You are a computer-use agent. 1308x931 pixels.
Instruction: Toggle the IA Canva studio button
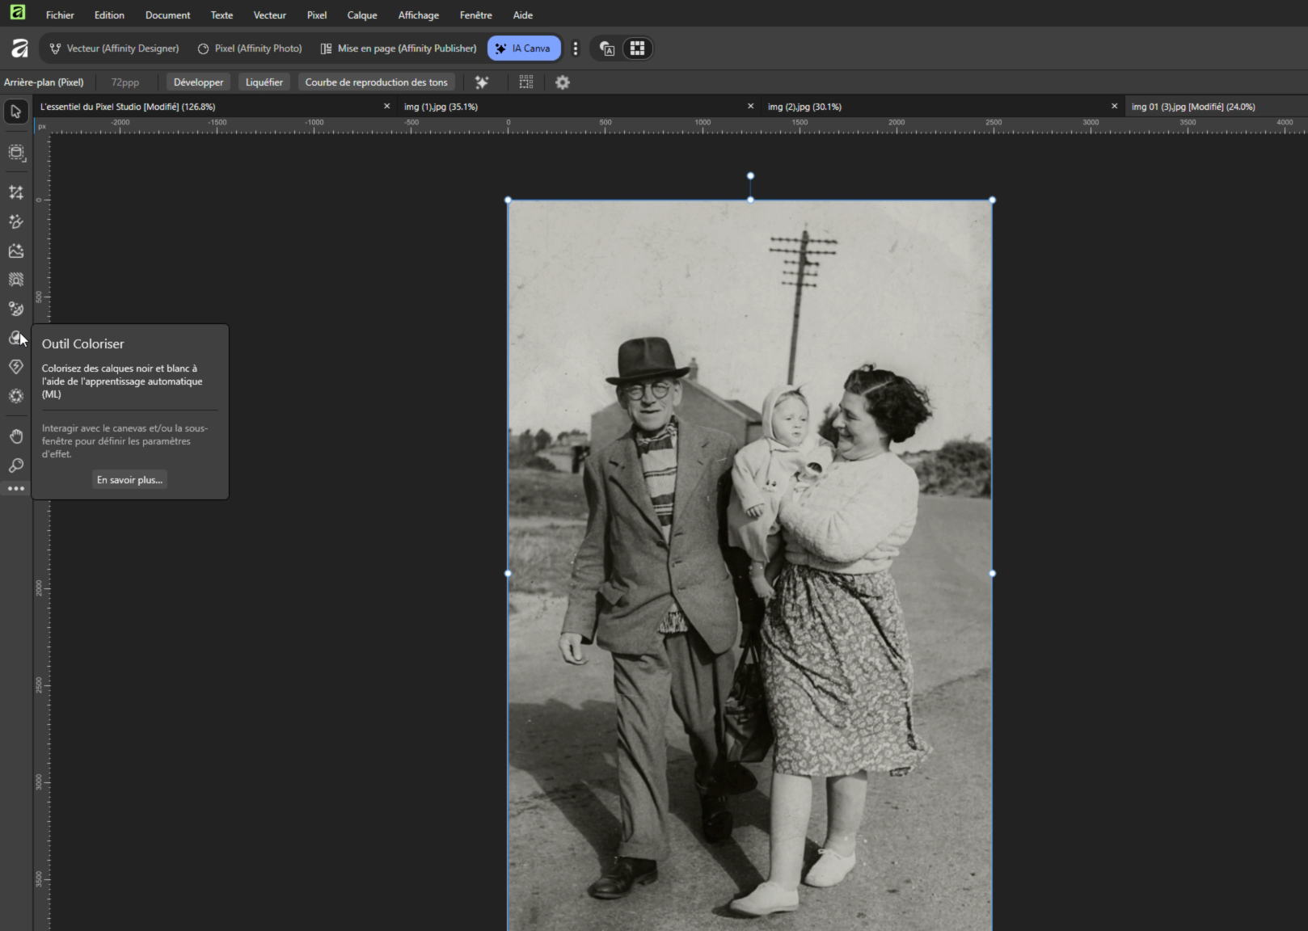524,48
